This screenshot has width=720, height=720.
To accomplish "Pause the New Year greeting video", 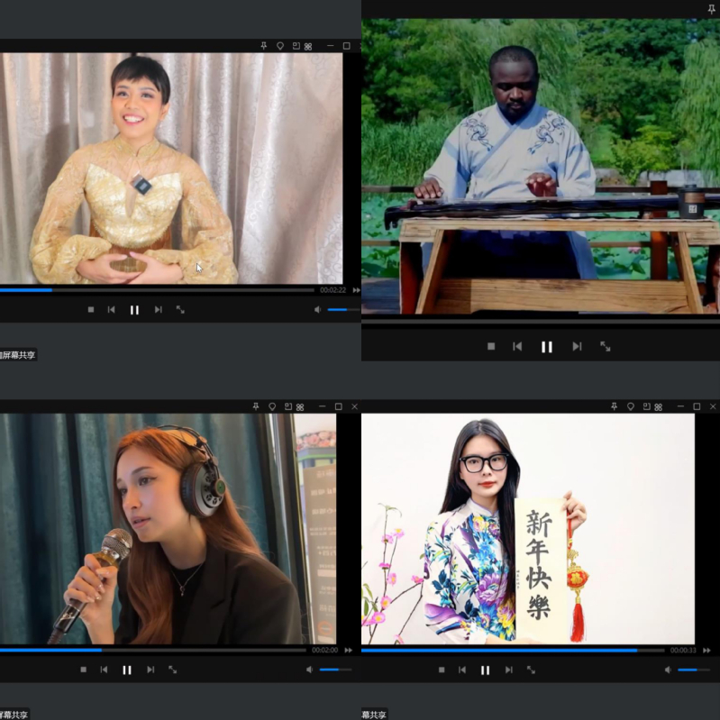I will [x=485, y=670].
